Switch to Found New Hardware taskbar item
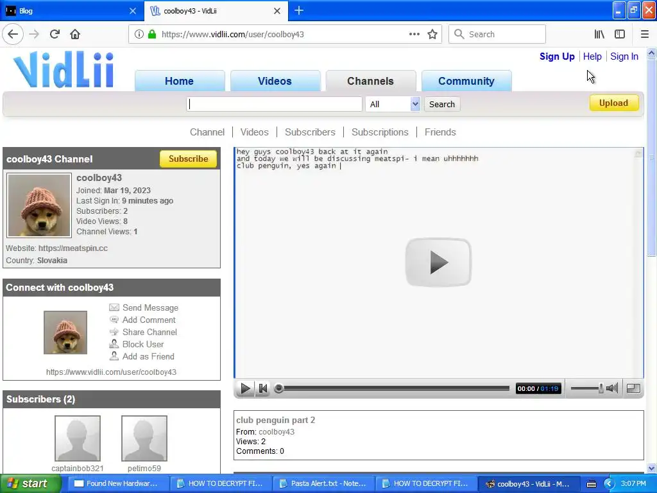Image resolution: width=657 pixels, height=493 pixels. (117, 484)
